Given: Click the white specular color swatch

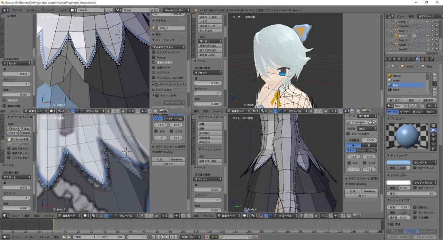Looking at the screenshot, I should tap(398, 182).
